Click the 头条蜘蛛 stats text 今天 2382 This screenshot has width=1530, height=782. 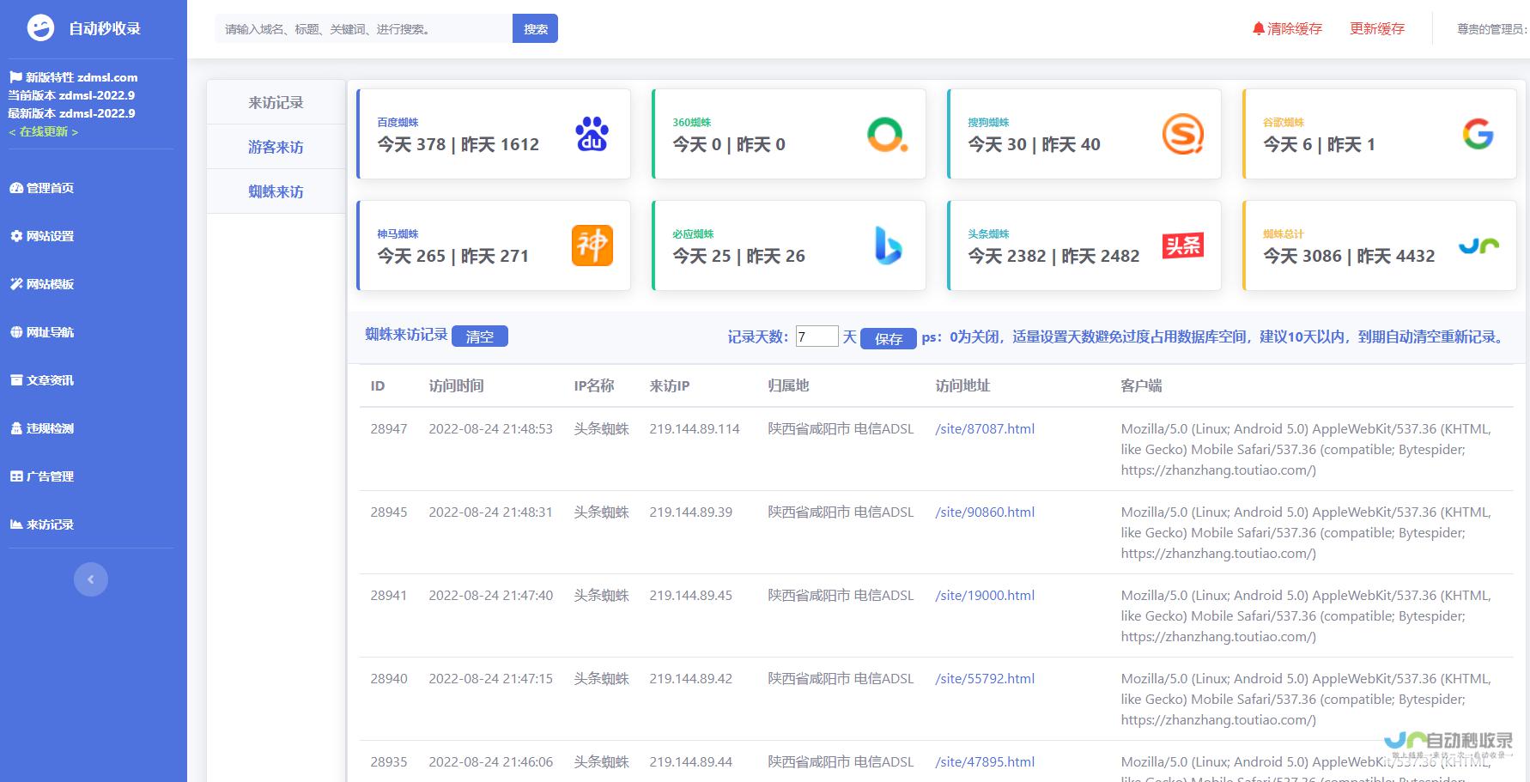click(x=1007, y=256)
